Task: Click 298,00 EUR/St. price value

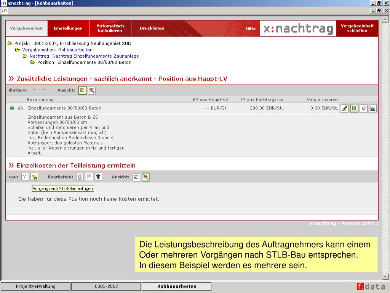Action: (x=266, y=108)
